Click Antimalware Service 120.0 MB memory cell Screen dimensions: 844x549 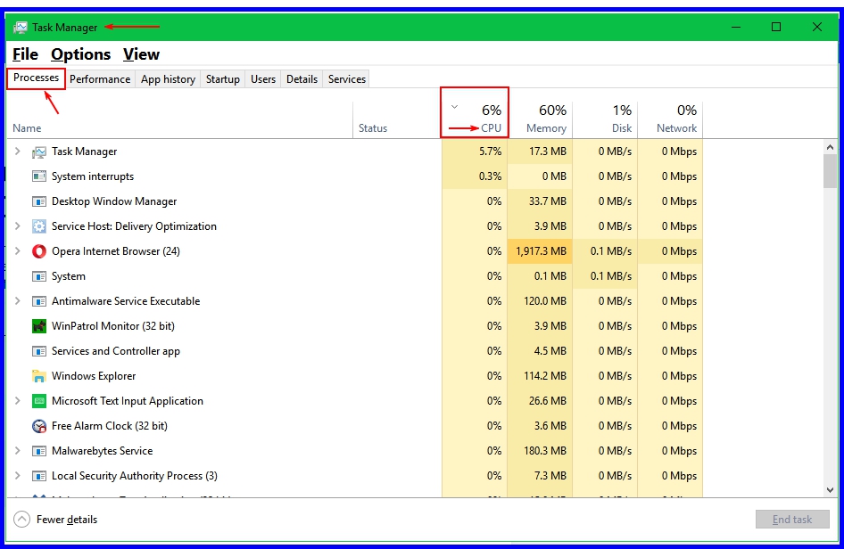click(541, 301)
